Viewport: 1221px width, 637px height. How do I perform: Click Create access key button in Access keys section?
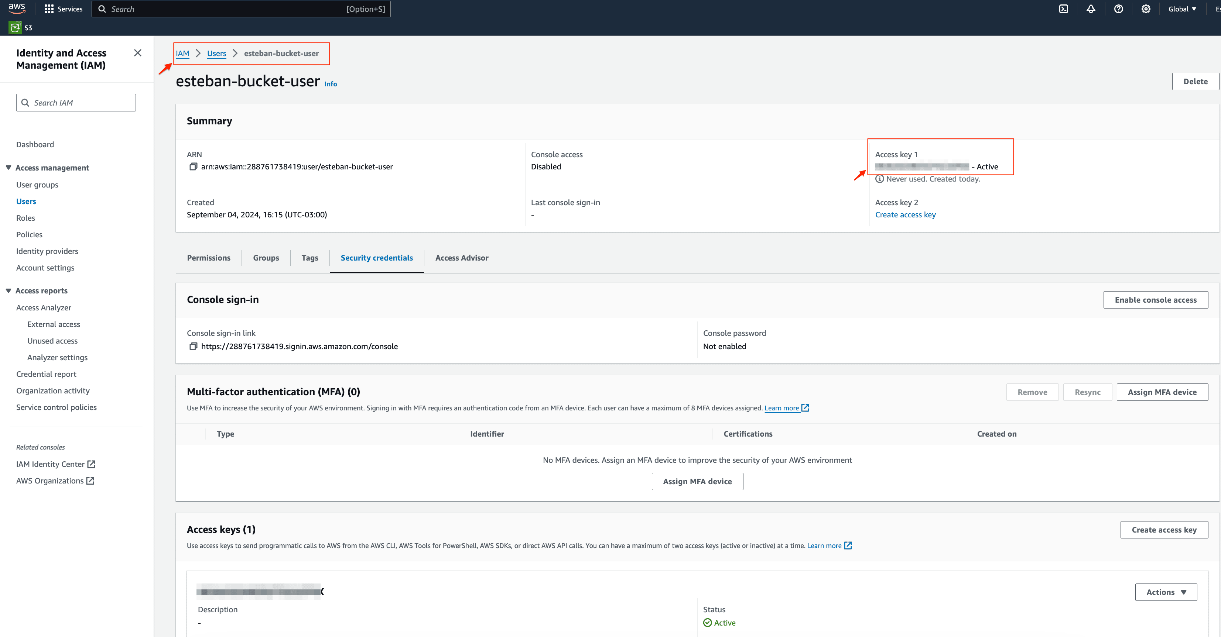point(1164,530)
